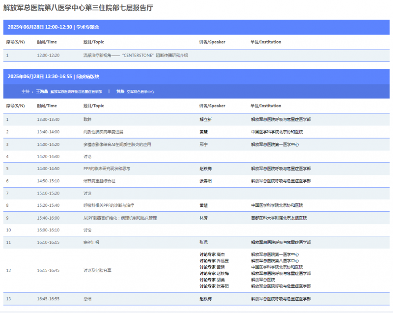Click speaker 赵铁梅 in the 总结 row
Image resolution: width=393 pixels, height=313 pixels.
[205, 299]
